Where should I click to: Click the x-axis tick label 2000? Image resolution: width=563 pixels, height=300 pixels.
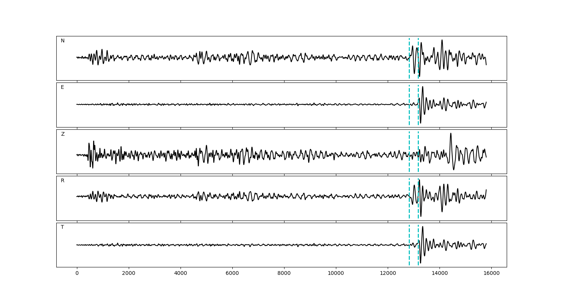point(129,273)
